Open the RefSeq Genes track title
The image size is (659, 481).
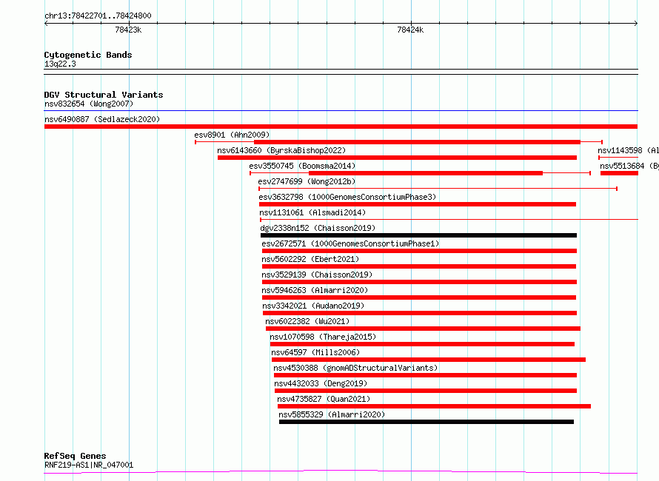(75, 456)
